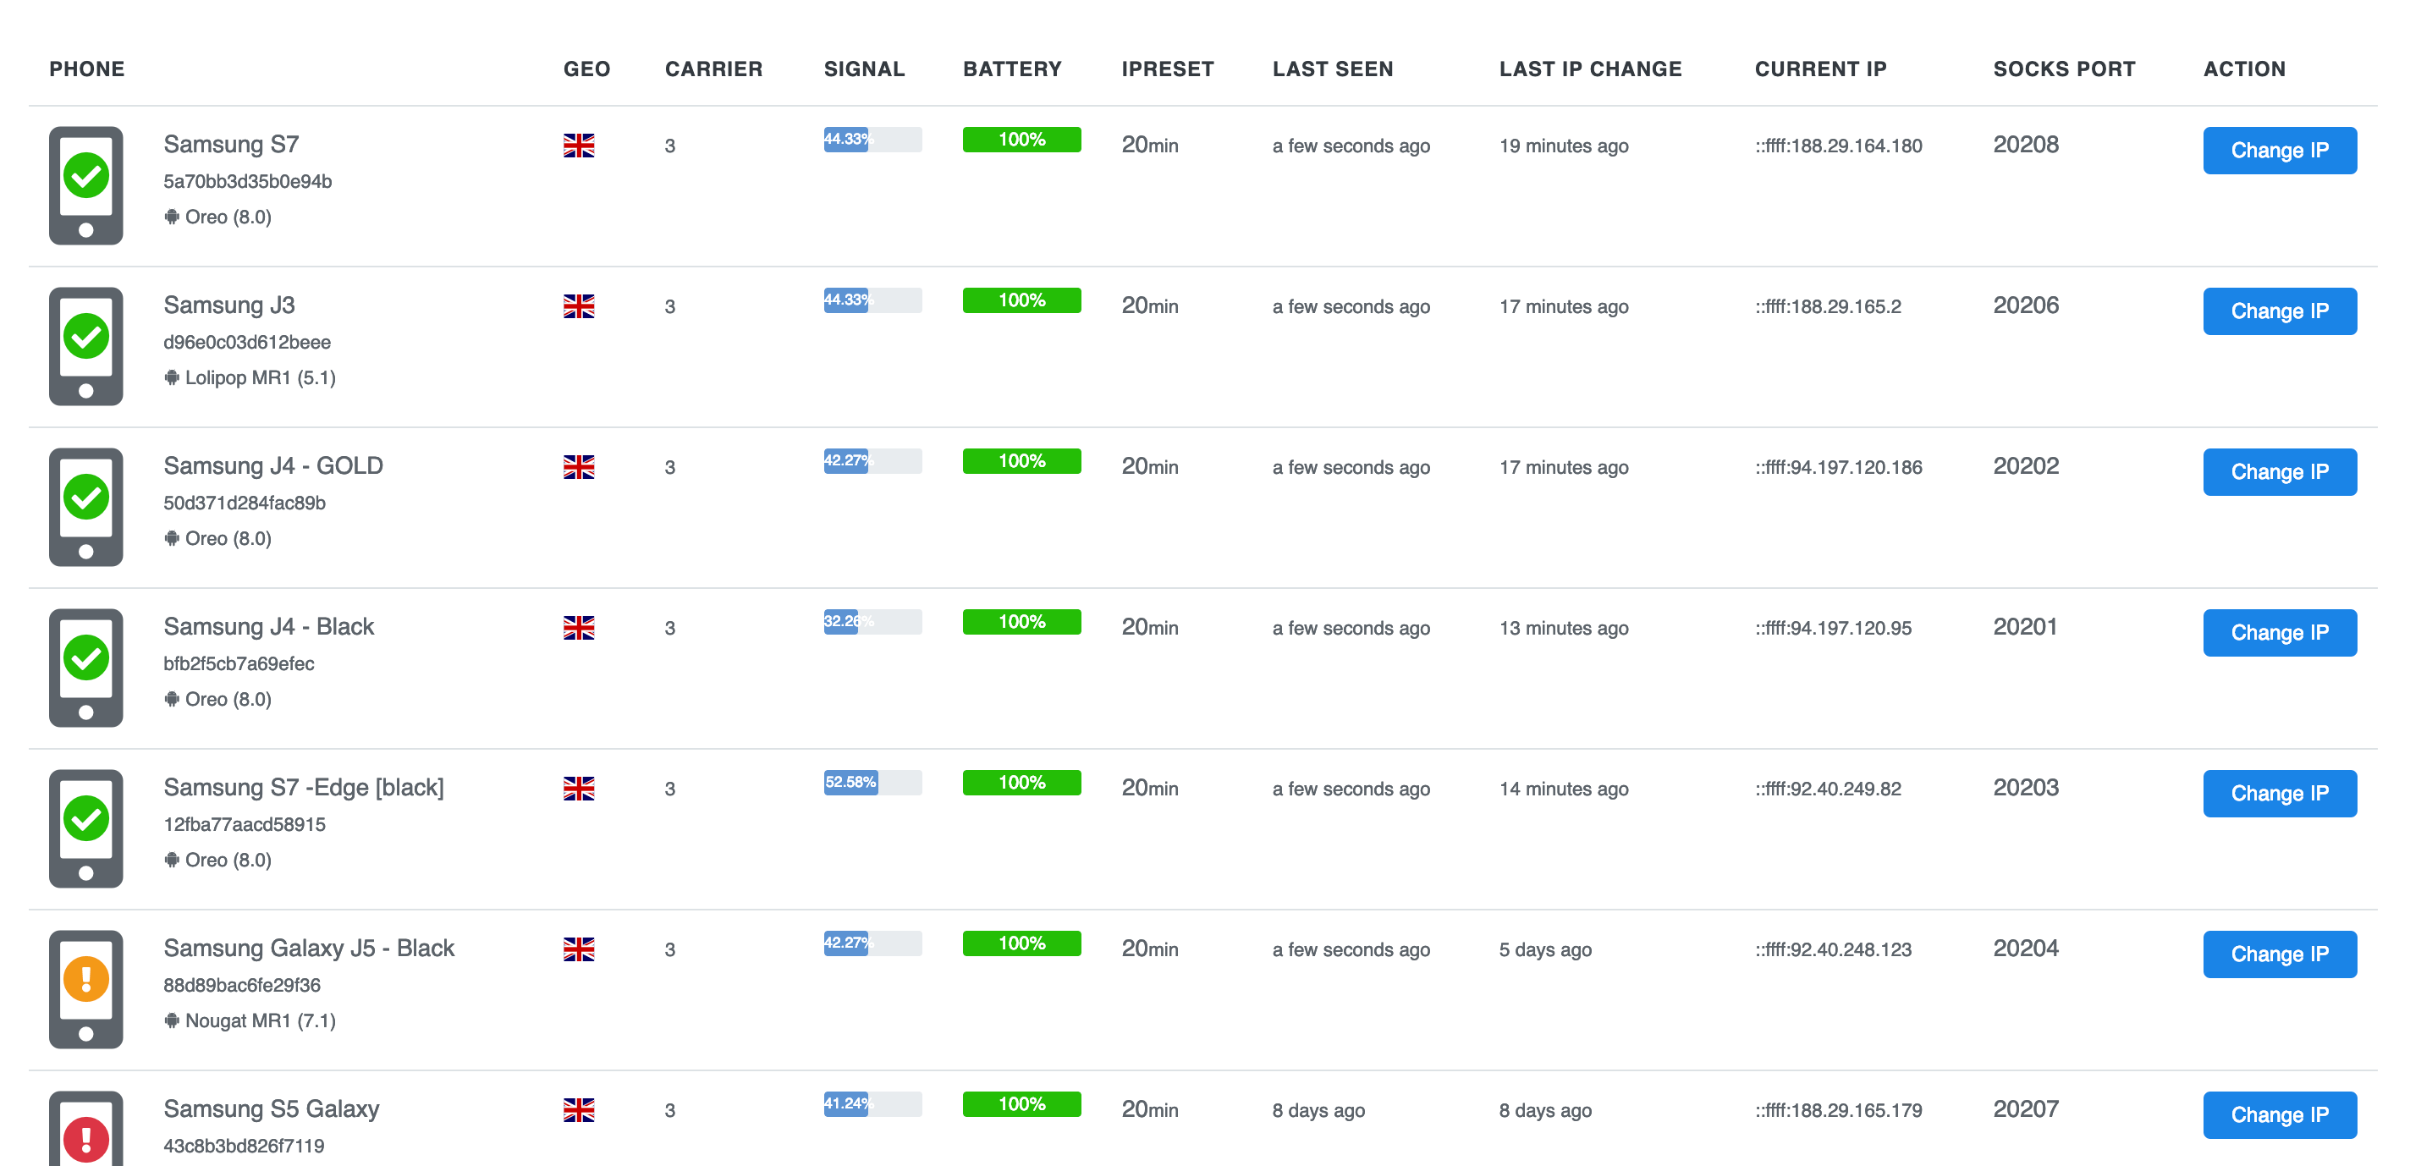Click the Samsung J4 - GOLD phone icon
This screenshot has width=2410, height=1166.
pos(86,506)
